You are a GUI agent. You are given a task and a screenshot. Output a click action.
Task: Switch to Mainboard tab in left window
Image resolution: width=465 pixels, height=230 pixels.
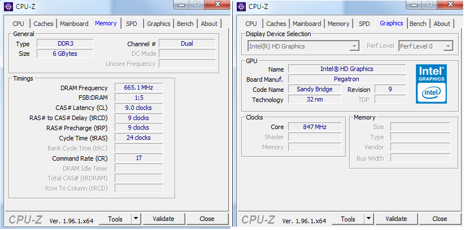(x=74, y=24)
